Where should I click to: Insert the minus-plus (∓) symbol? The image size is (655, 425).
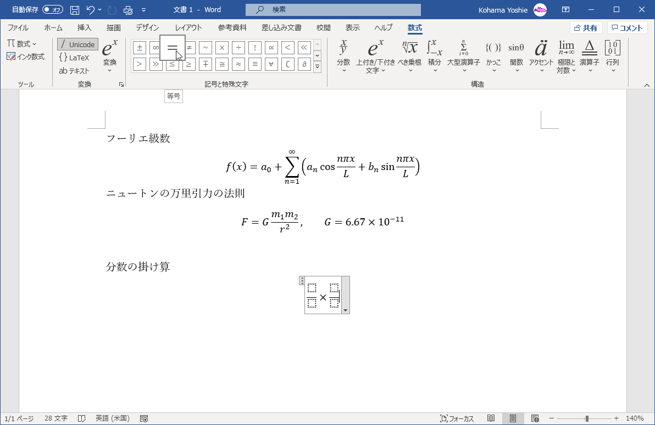pyautogui.click(x=205, y=64)
